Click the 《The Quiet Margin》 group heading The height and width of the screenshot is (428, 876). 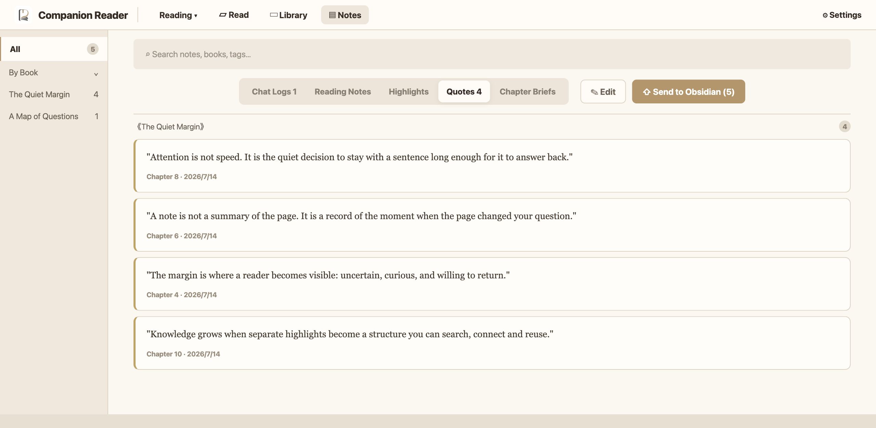tap(170, 127)
